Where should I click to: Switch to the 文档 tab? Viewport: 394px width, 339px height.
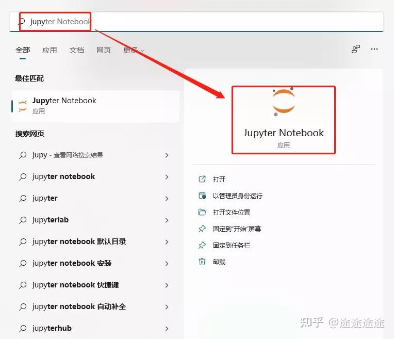point(77,50)
